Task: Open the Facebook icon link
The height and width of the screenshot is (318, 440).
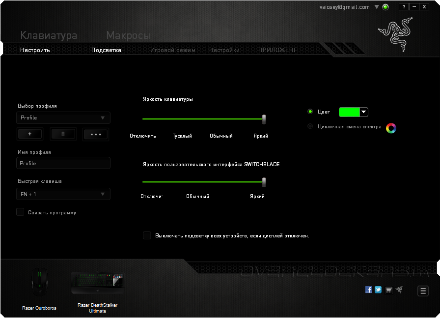Action: [x=368, y=289]
